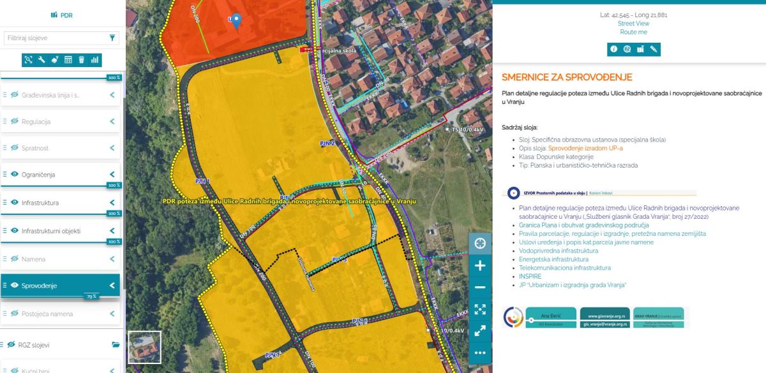Expand the Ograničenja layer chevron
Image resolution: width=766 pixels, height=373 pixels.
pos(112,174)
